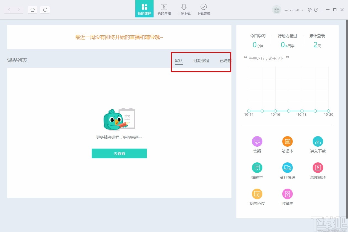Image resolution: width=348 pixels, height=232 pixels.
Task: Open the 正在下载 downloading section
Action: point(184,9)
